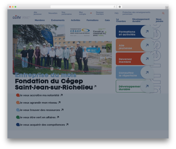Click 'Je veux être vert en affaires' link

pyautogui.click(x=37, y=117)
